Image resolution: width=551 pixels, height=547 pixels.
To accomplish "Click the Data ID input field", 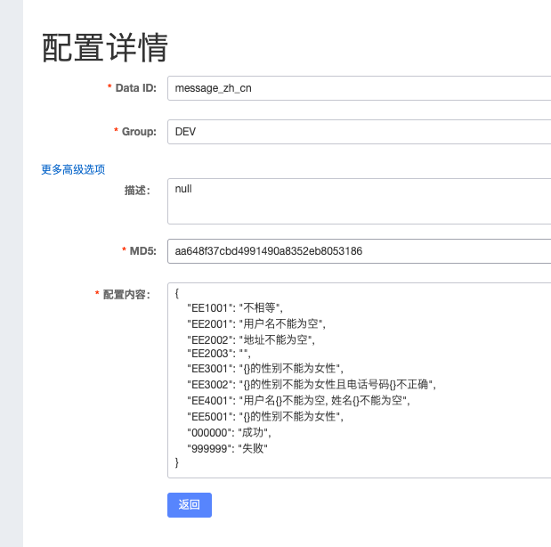I will (x=358, y=88).
